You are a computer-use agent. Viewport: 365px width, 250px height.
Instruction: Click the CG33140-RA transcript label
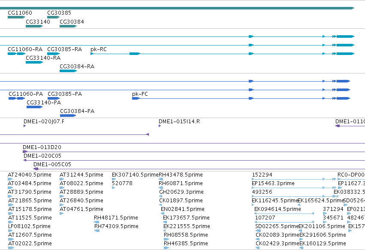click(43, 58)
